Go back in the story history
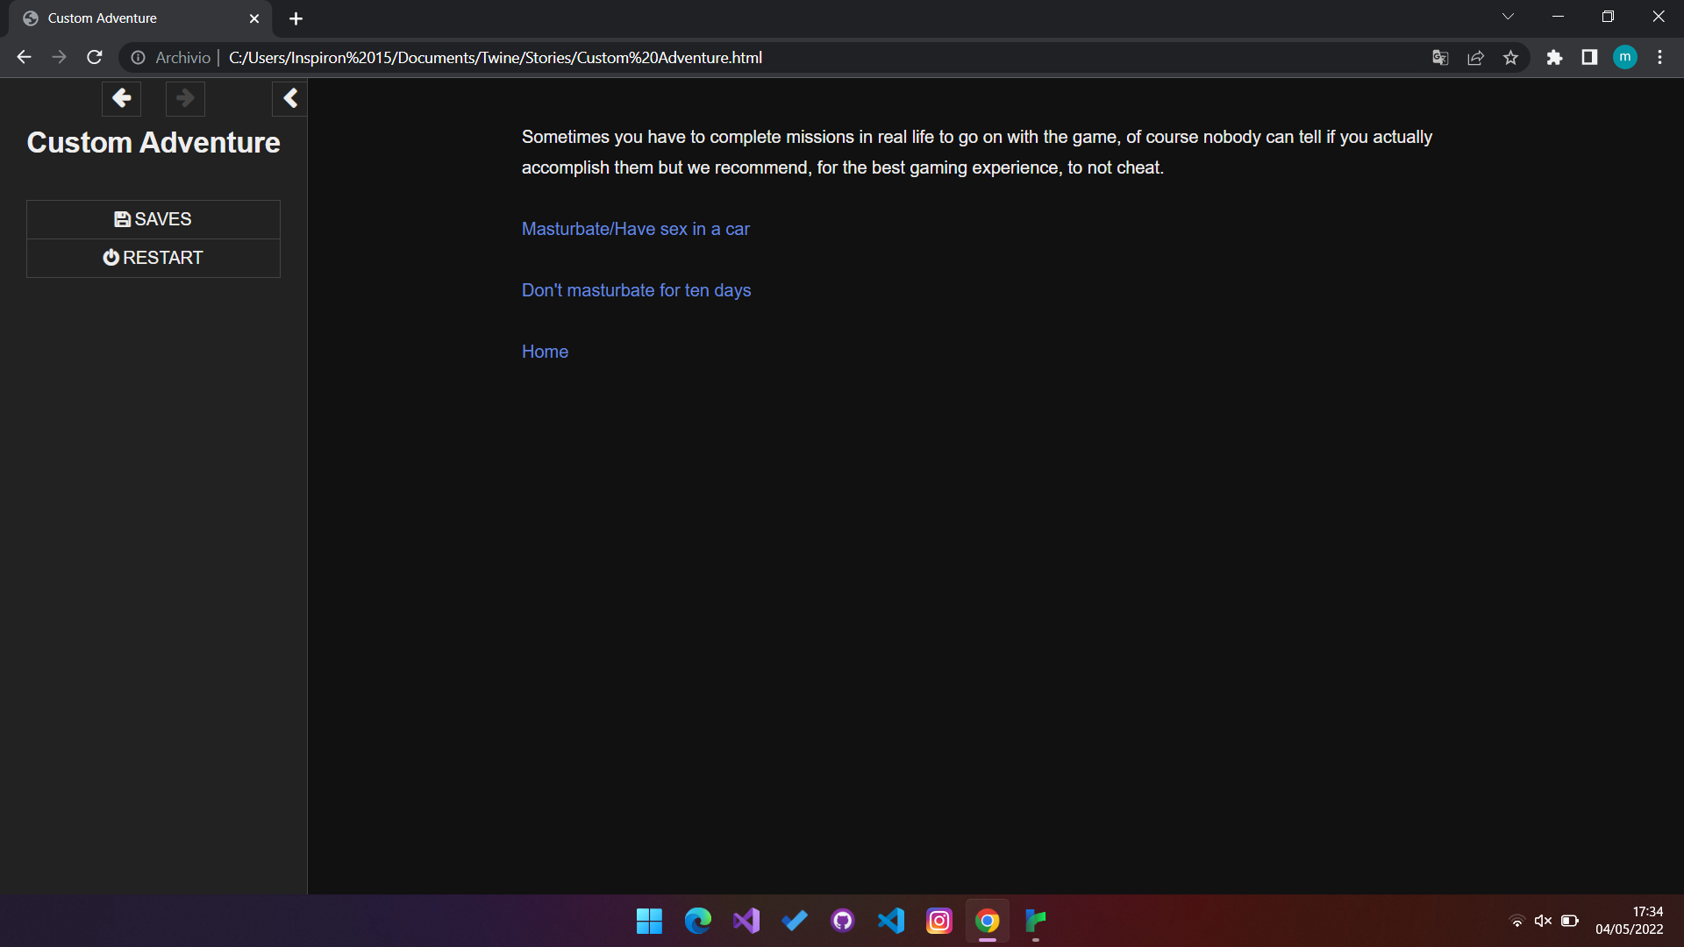The height and width of the screenshot is (947, 1684). tap(121, 98)
